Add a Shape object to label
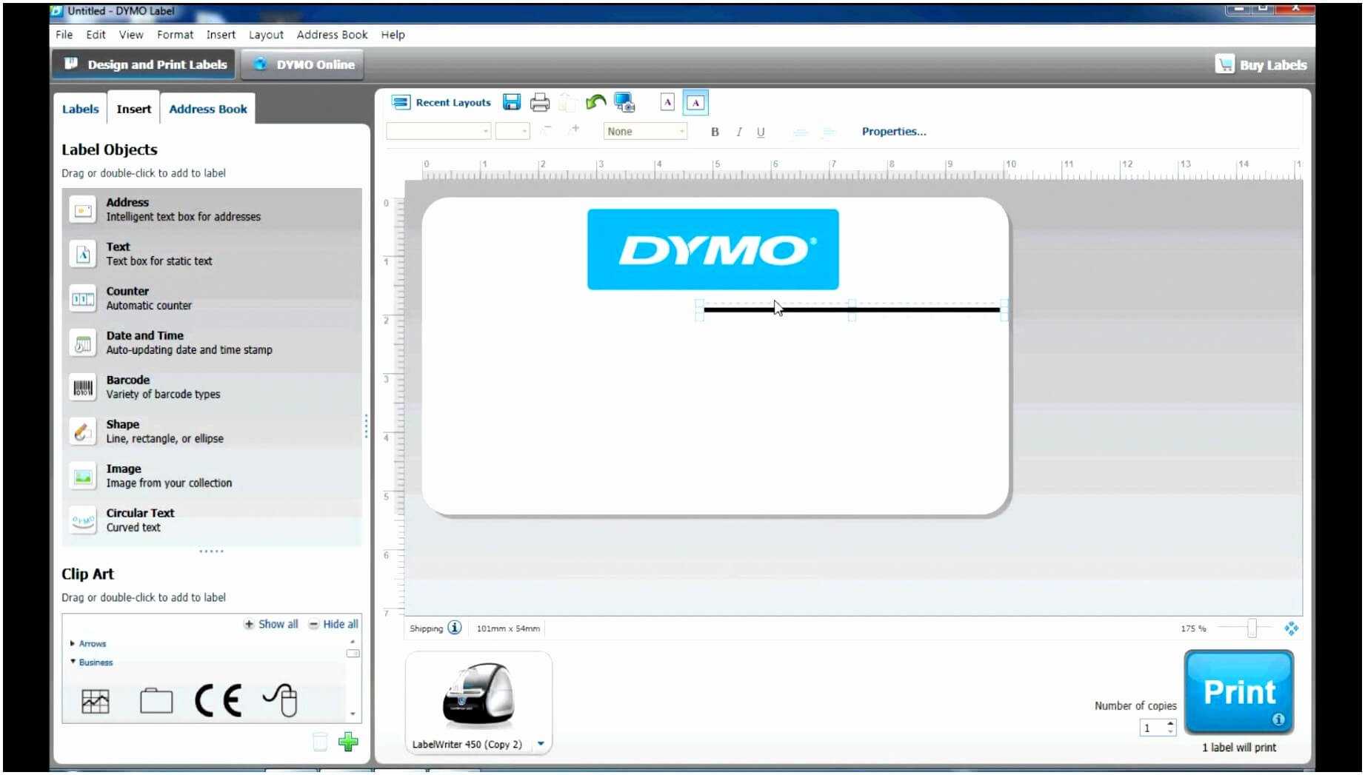Screen dimensions: 1365x775 click(212, 432)
